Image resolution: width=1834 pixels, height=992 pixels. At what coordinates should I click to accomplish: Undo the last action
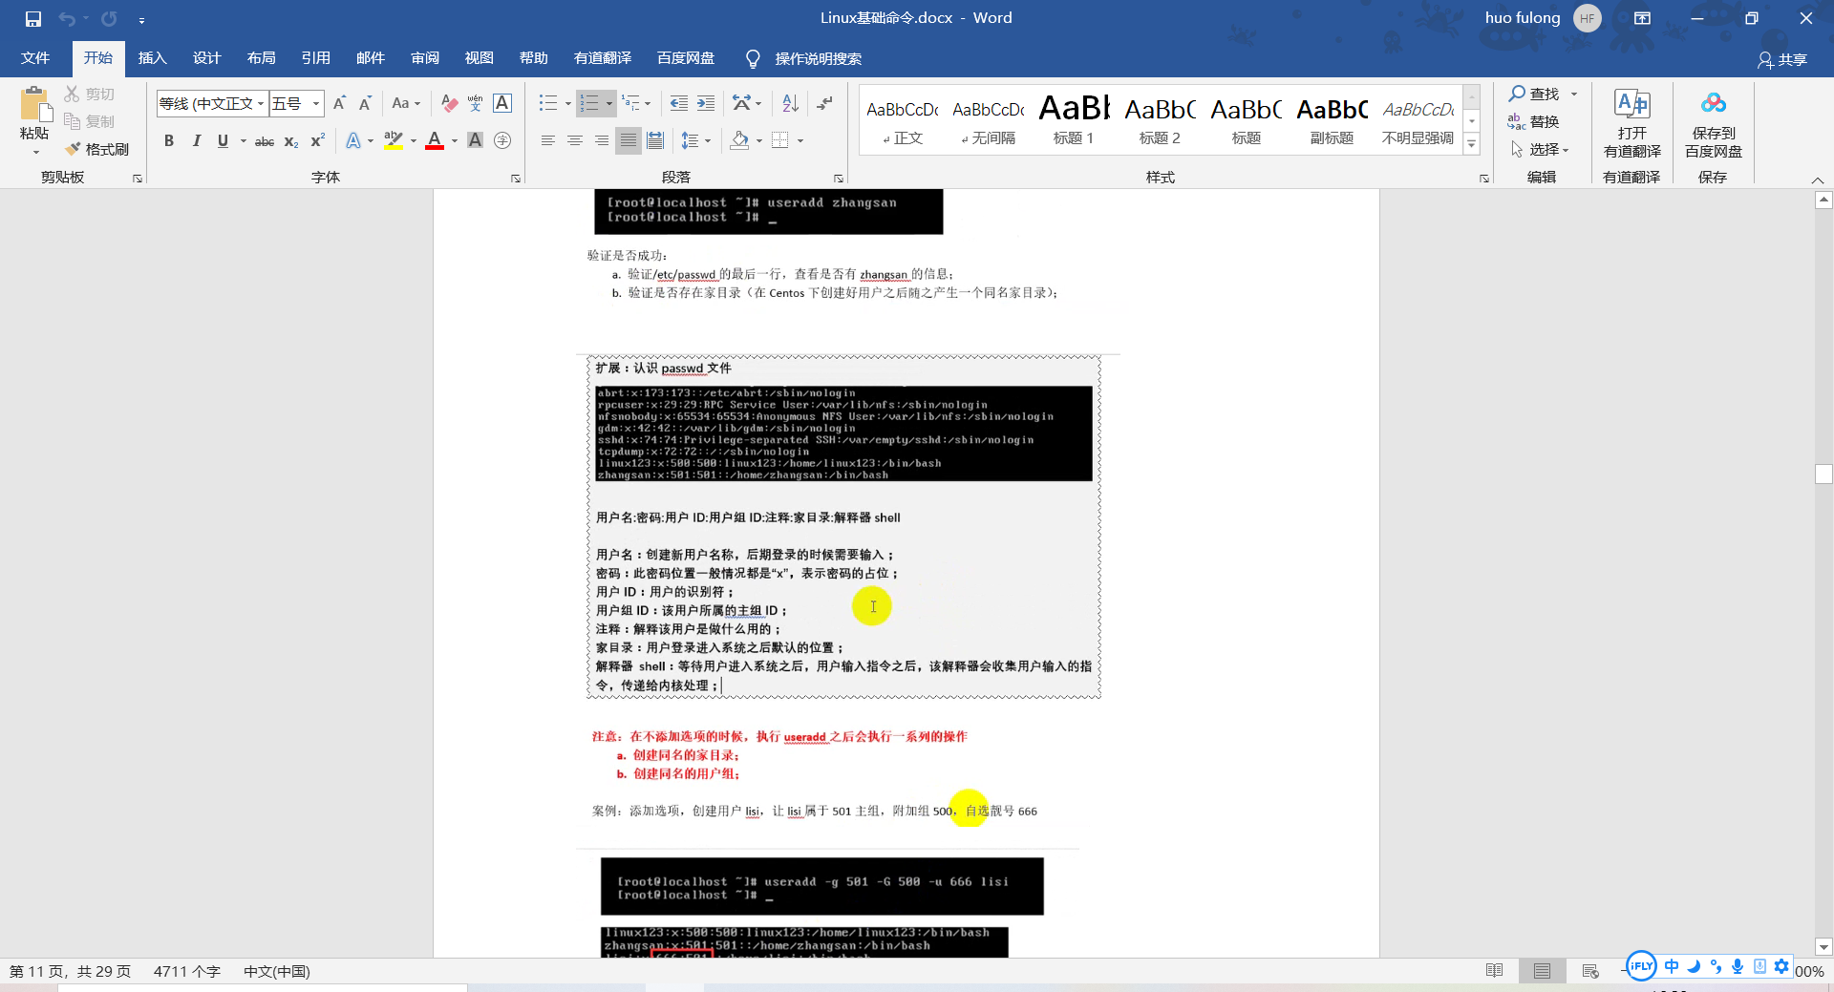(x=66, y=18)
